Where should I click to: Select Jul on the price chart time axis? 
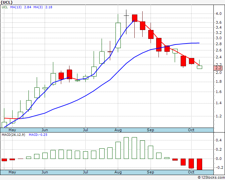tap(85, 130)
